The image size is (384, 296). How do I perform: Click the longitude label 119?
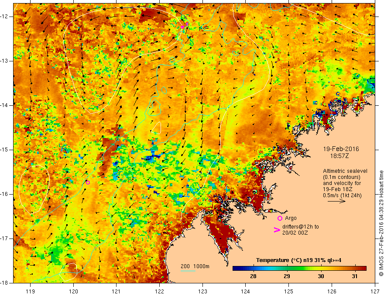pos(31,291)
